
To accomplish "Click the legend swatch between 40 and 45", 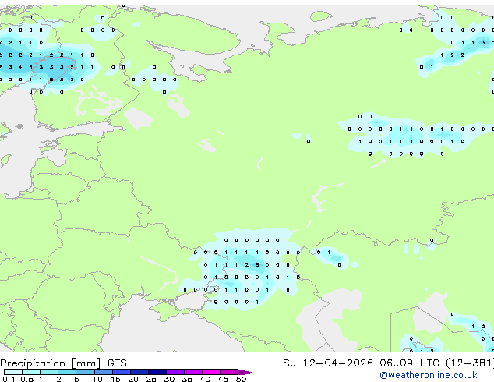I will 211,372.
